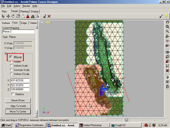The height and width of the screenshot is (128, 170).
Task: Click the Windows Start button
Action: [x=6, y=125]
